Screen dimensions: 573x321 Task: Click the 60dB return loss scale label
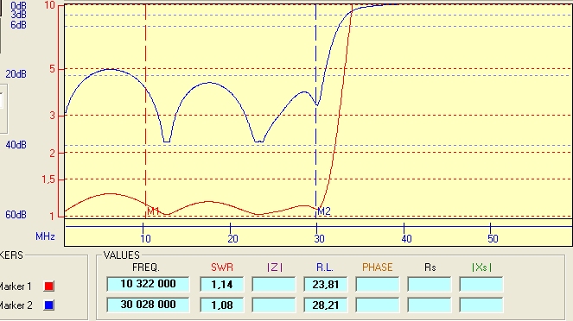(16, 215)
